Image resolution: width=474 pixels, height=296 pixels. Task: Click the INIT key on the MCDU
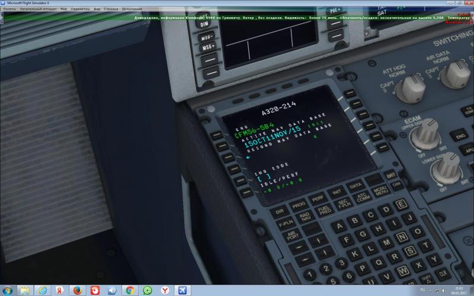click(x=337, y=192)
